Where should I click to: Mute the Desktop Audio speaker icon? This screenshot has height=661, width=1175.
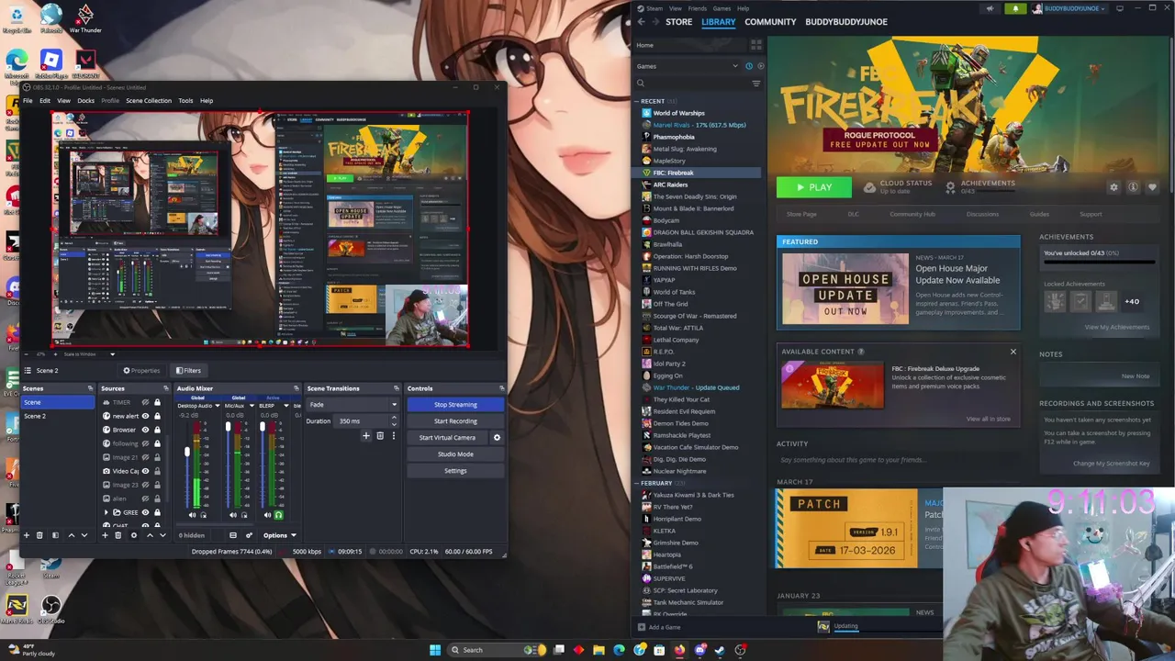pyautogui.click(x=192, y=515)
